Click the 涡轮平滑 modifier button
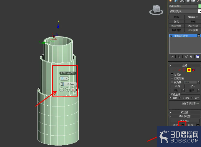 coord(193,26)
